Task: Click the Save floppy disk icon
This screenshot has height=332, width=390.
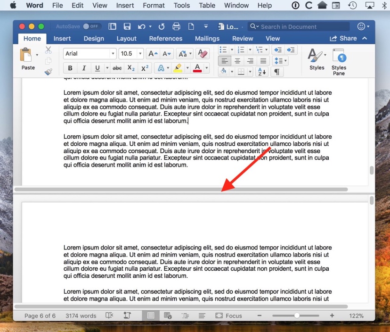Action: [127, 26]
